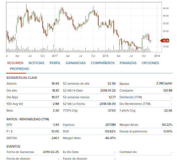The image size is (177, 167).
Task: Click the 2018 label on chart axis
Action: click(105, 56)
